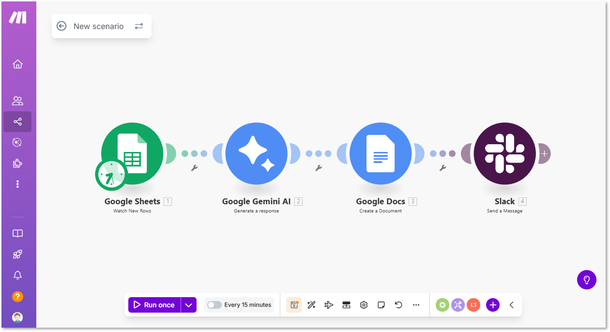Viewport: 610px width, 332px height.
Task: Open the orange Text parser icon
Action: [473, 305]
